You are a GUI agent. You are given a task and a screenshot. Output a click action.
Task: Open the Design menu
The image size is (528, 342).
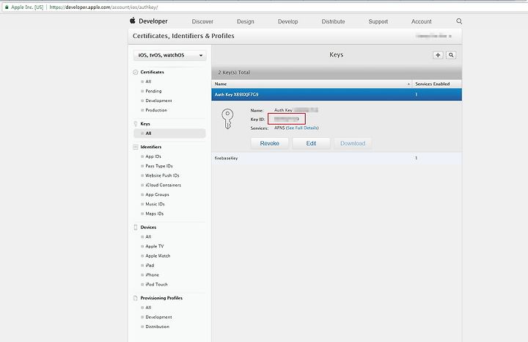coord(246,21)
